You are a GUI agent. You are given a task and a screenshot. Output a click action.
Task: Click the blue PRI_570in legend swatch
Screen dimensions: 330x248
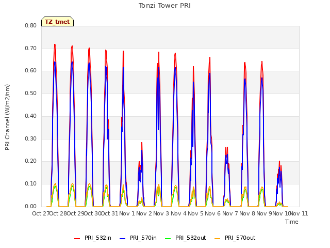[123, 239]
